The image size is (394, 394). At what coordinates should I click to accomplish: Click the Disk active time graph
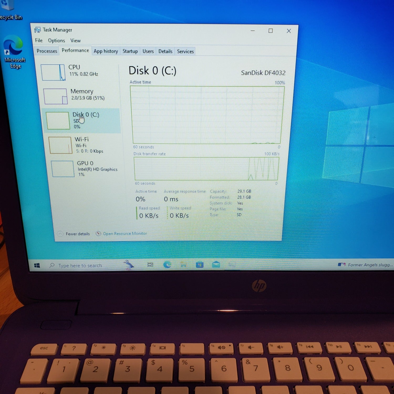click(208, 115)
